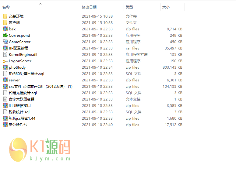
Task: Click the 9,714 KB size value
Action: coord(174,29)
